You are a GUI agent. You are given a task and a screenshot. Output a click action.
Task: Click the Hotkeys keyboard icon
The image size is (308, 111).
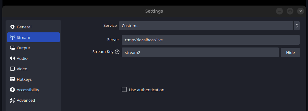[12, 79]
